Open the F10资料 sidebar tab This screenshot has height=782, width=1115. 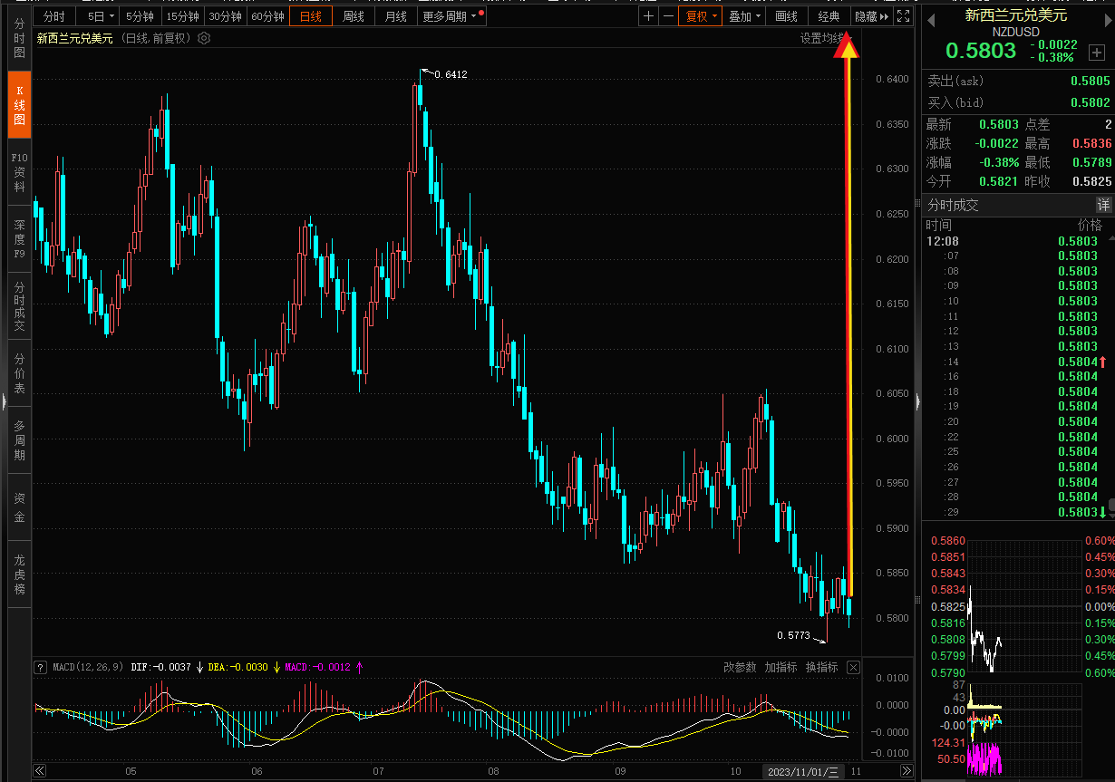[19, 172]
